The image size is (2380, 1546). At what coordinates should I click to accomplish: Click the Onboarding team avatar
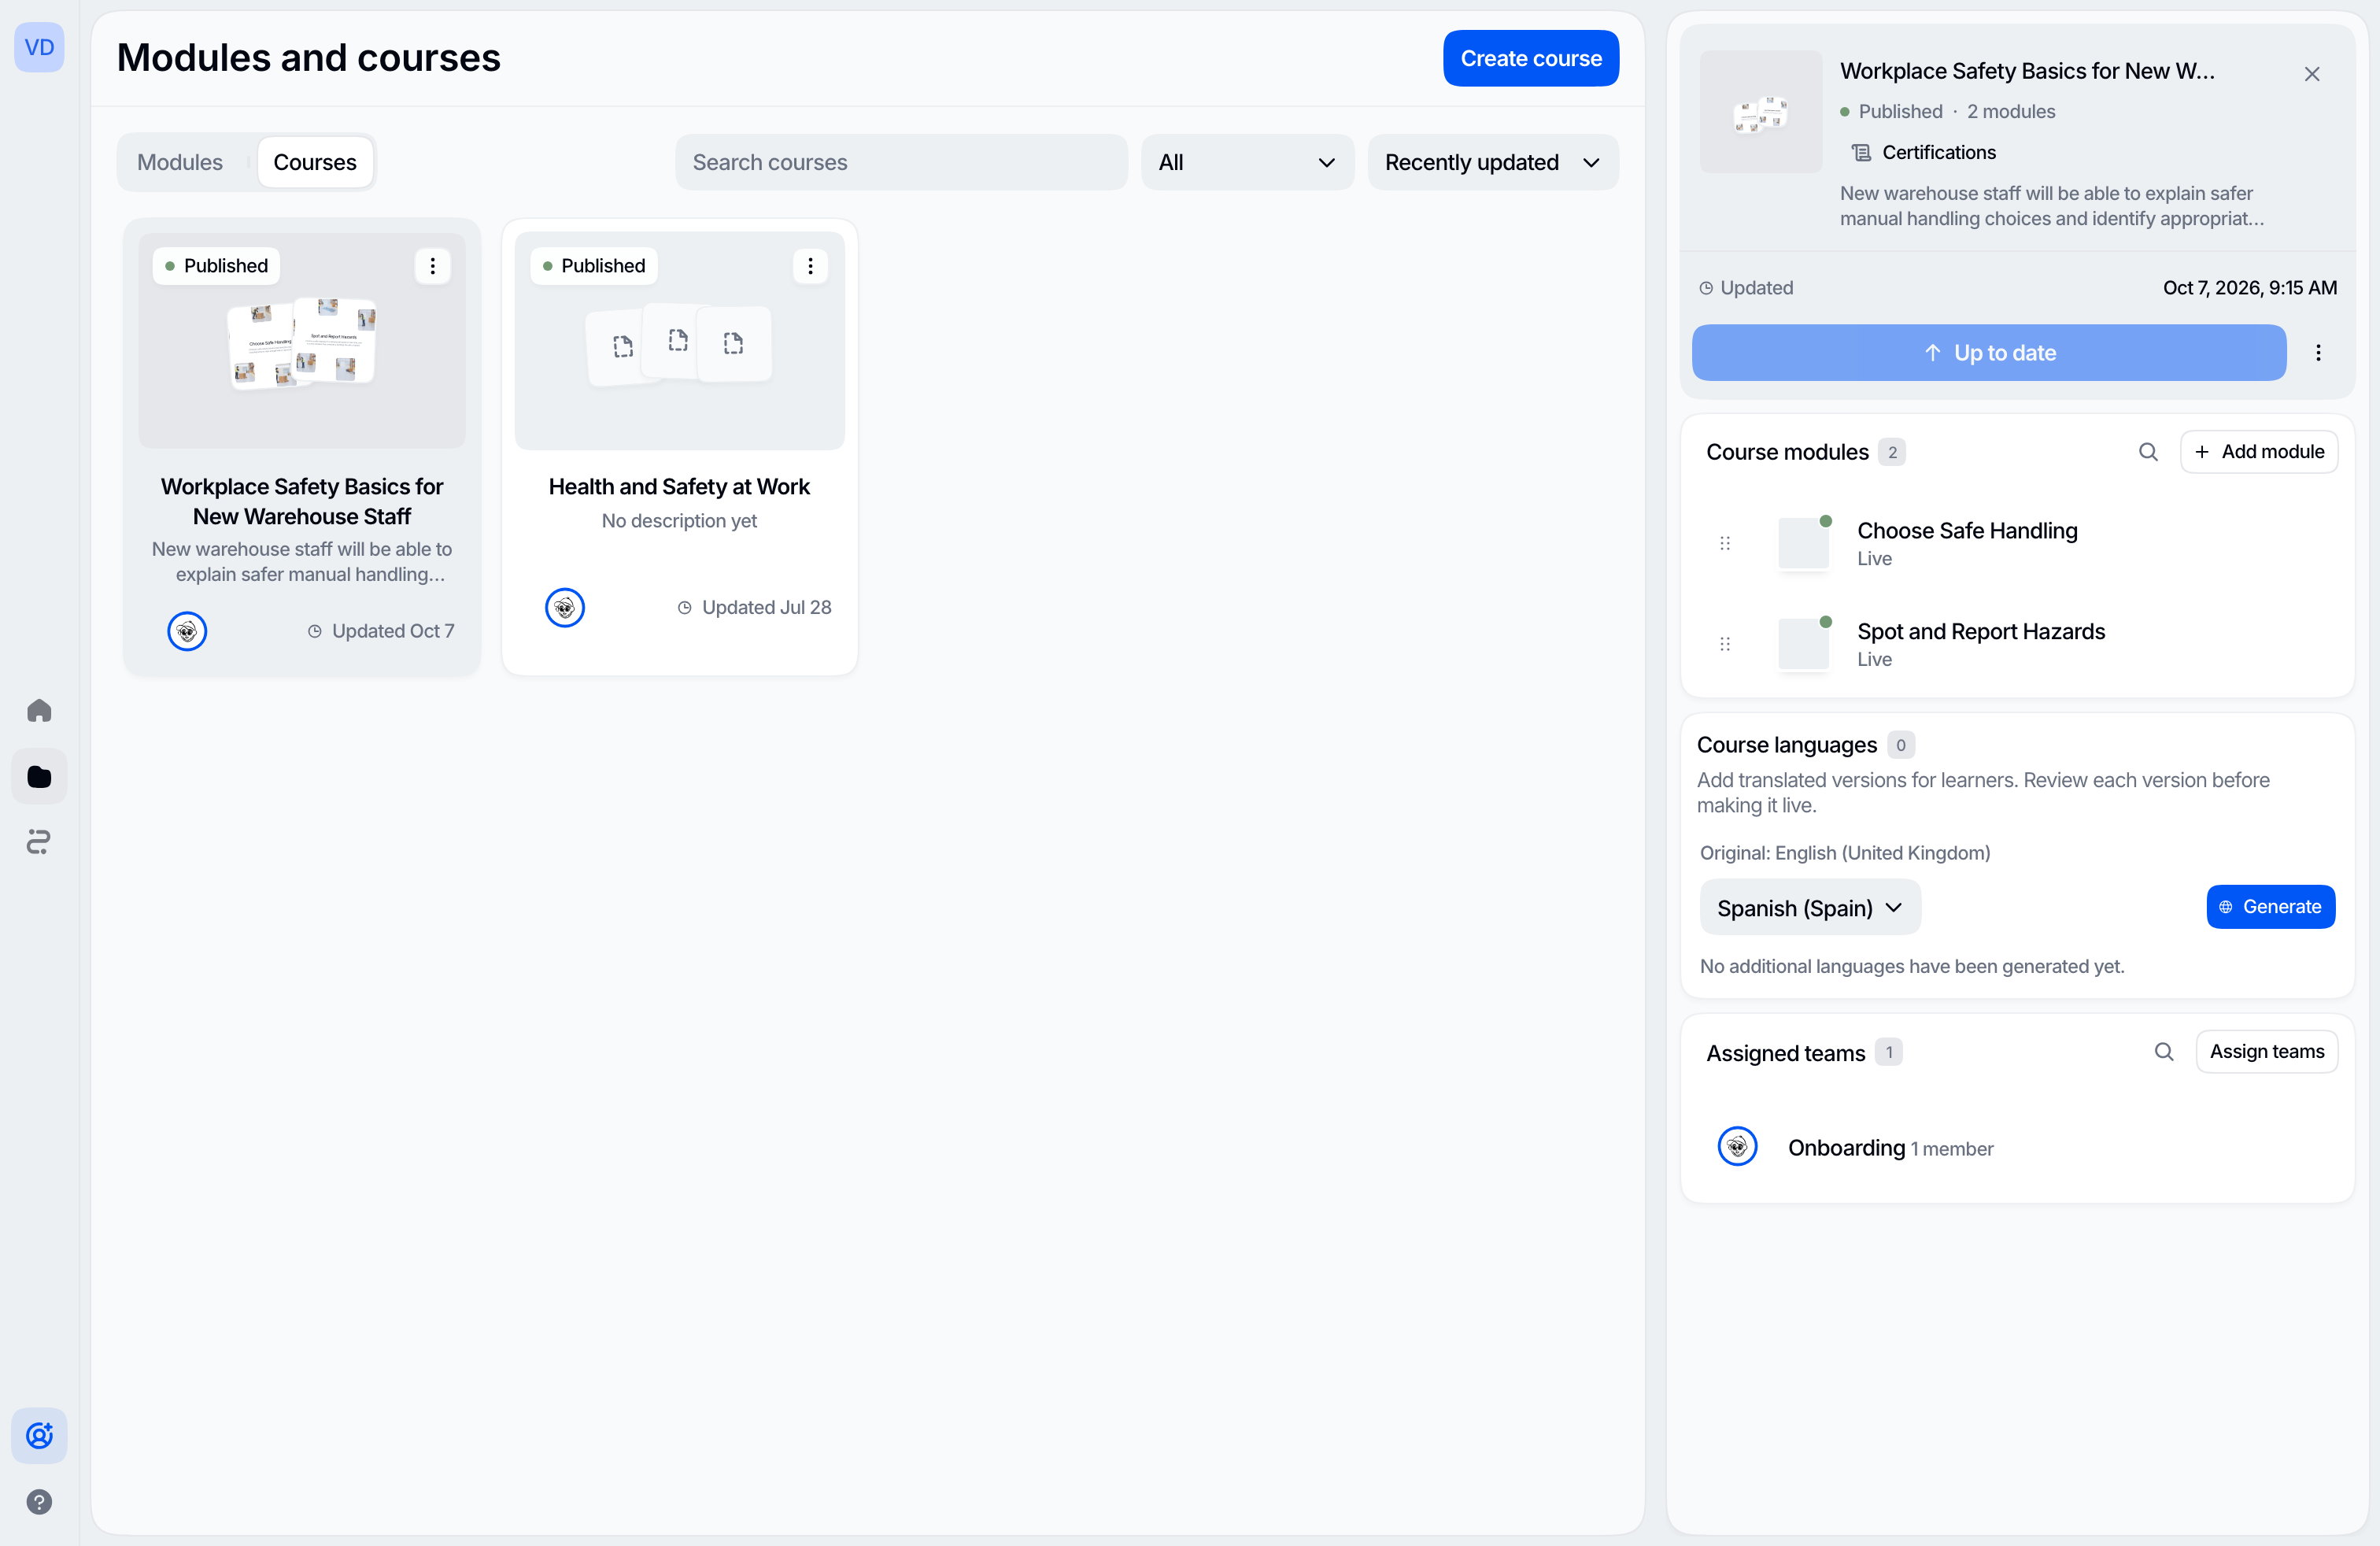[1738, 1147]
